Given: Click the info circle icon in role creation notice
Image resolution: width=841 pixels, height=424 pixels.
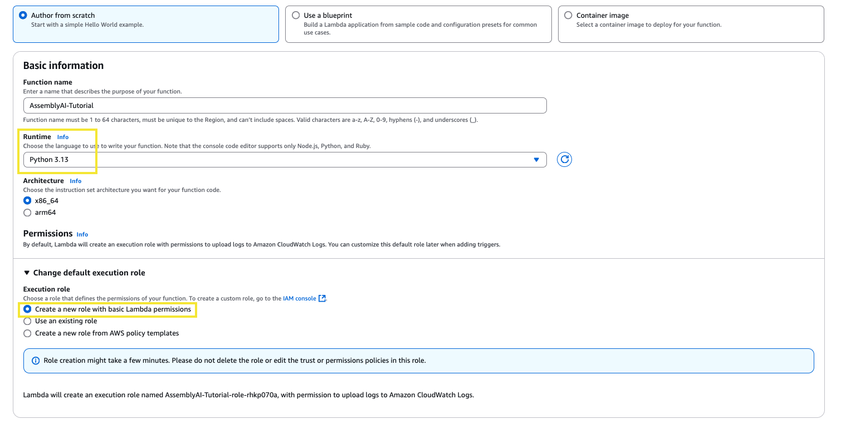Looking at the screenshot, I should [36, 361].
